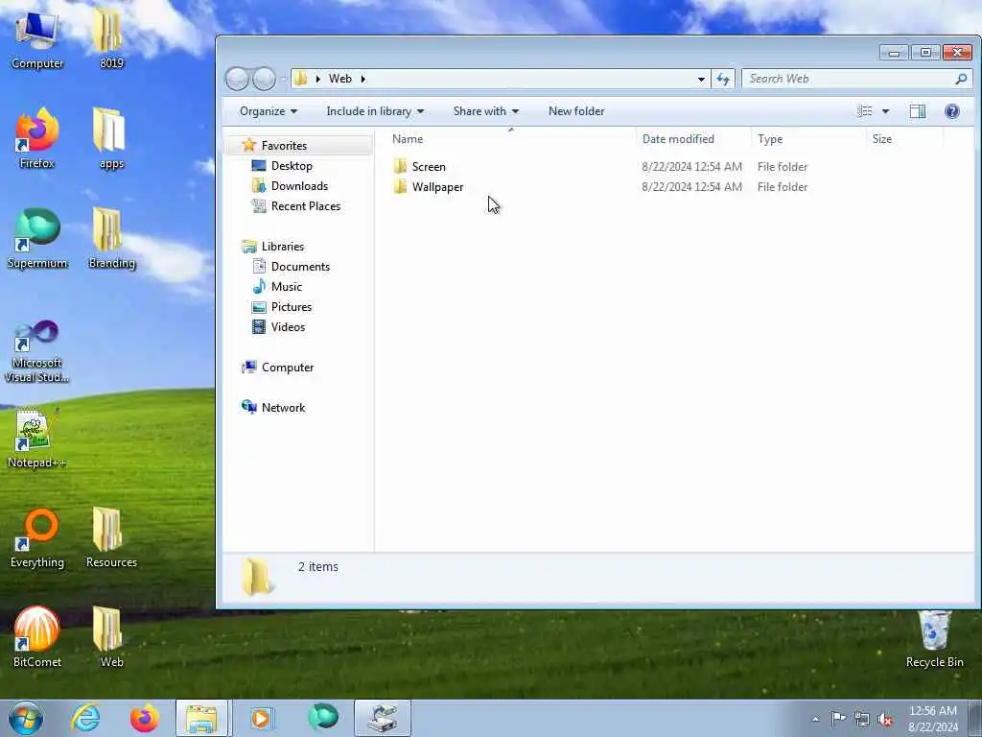The image size is (982, 737).
Task: Expand the arrow before Web in address bar
Action: [x=318, y=79]
